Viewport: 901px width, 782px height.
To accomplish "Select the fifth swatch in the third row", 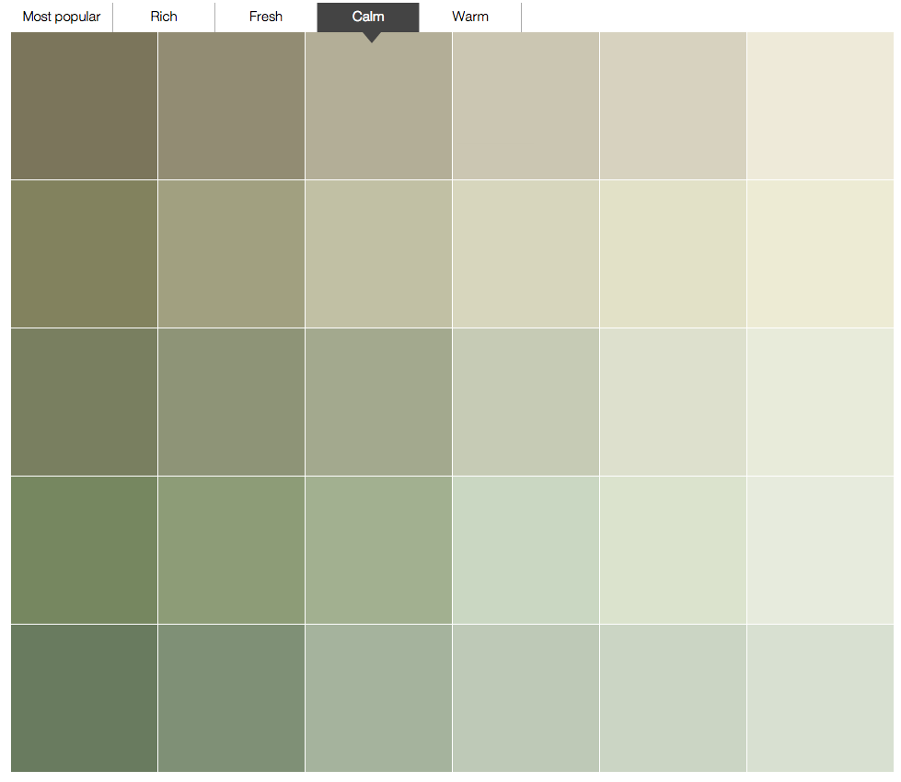I will [673, 402].
